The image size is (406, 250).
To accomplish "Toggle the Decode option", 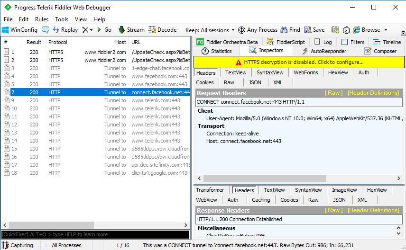I will (x=163, y=30).
